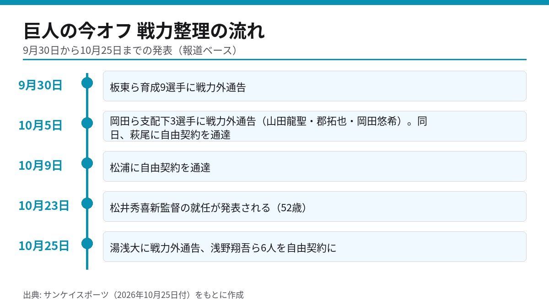Select the card 湯浅大に戦力外通告
549x308 pixels.
pos(315,246)
